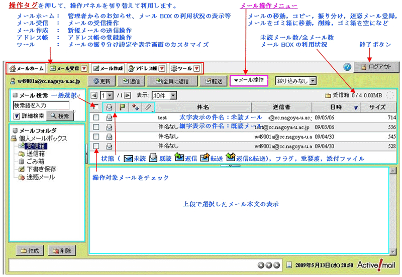Check the last mail row checkbox
Screen dimensions: 402x277
pyautogui.click(x=96, y=146)
